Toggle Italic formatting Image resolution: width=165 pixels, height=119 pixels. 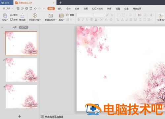[83, 19]
